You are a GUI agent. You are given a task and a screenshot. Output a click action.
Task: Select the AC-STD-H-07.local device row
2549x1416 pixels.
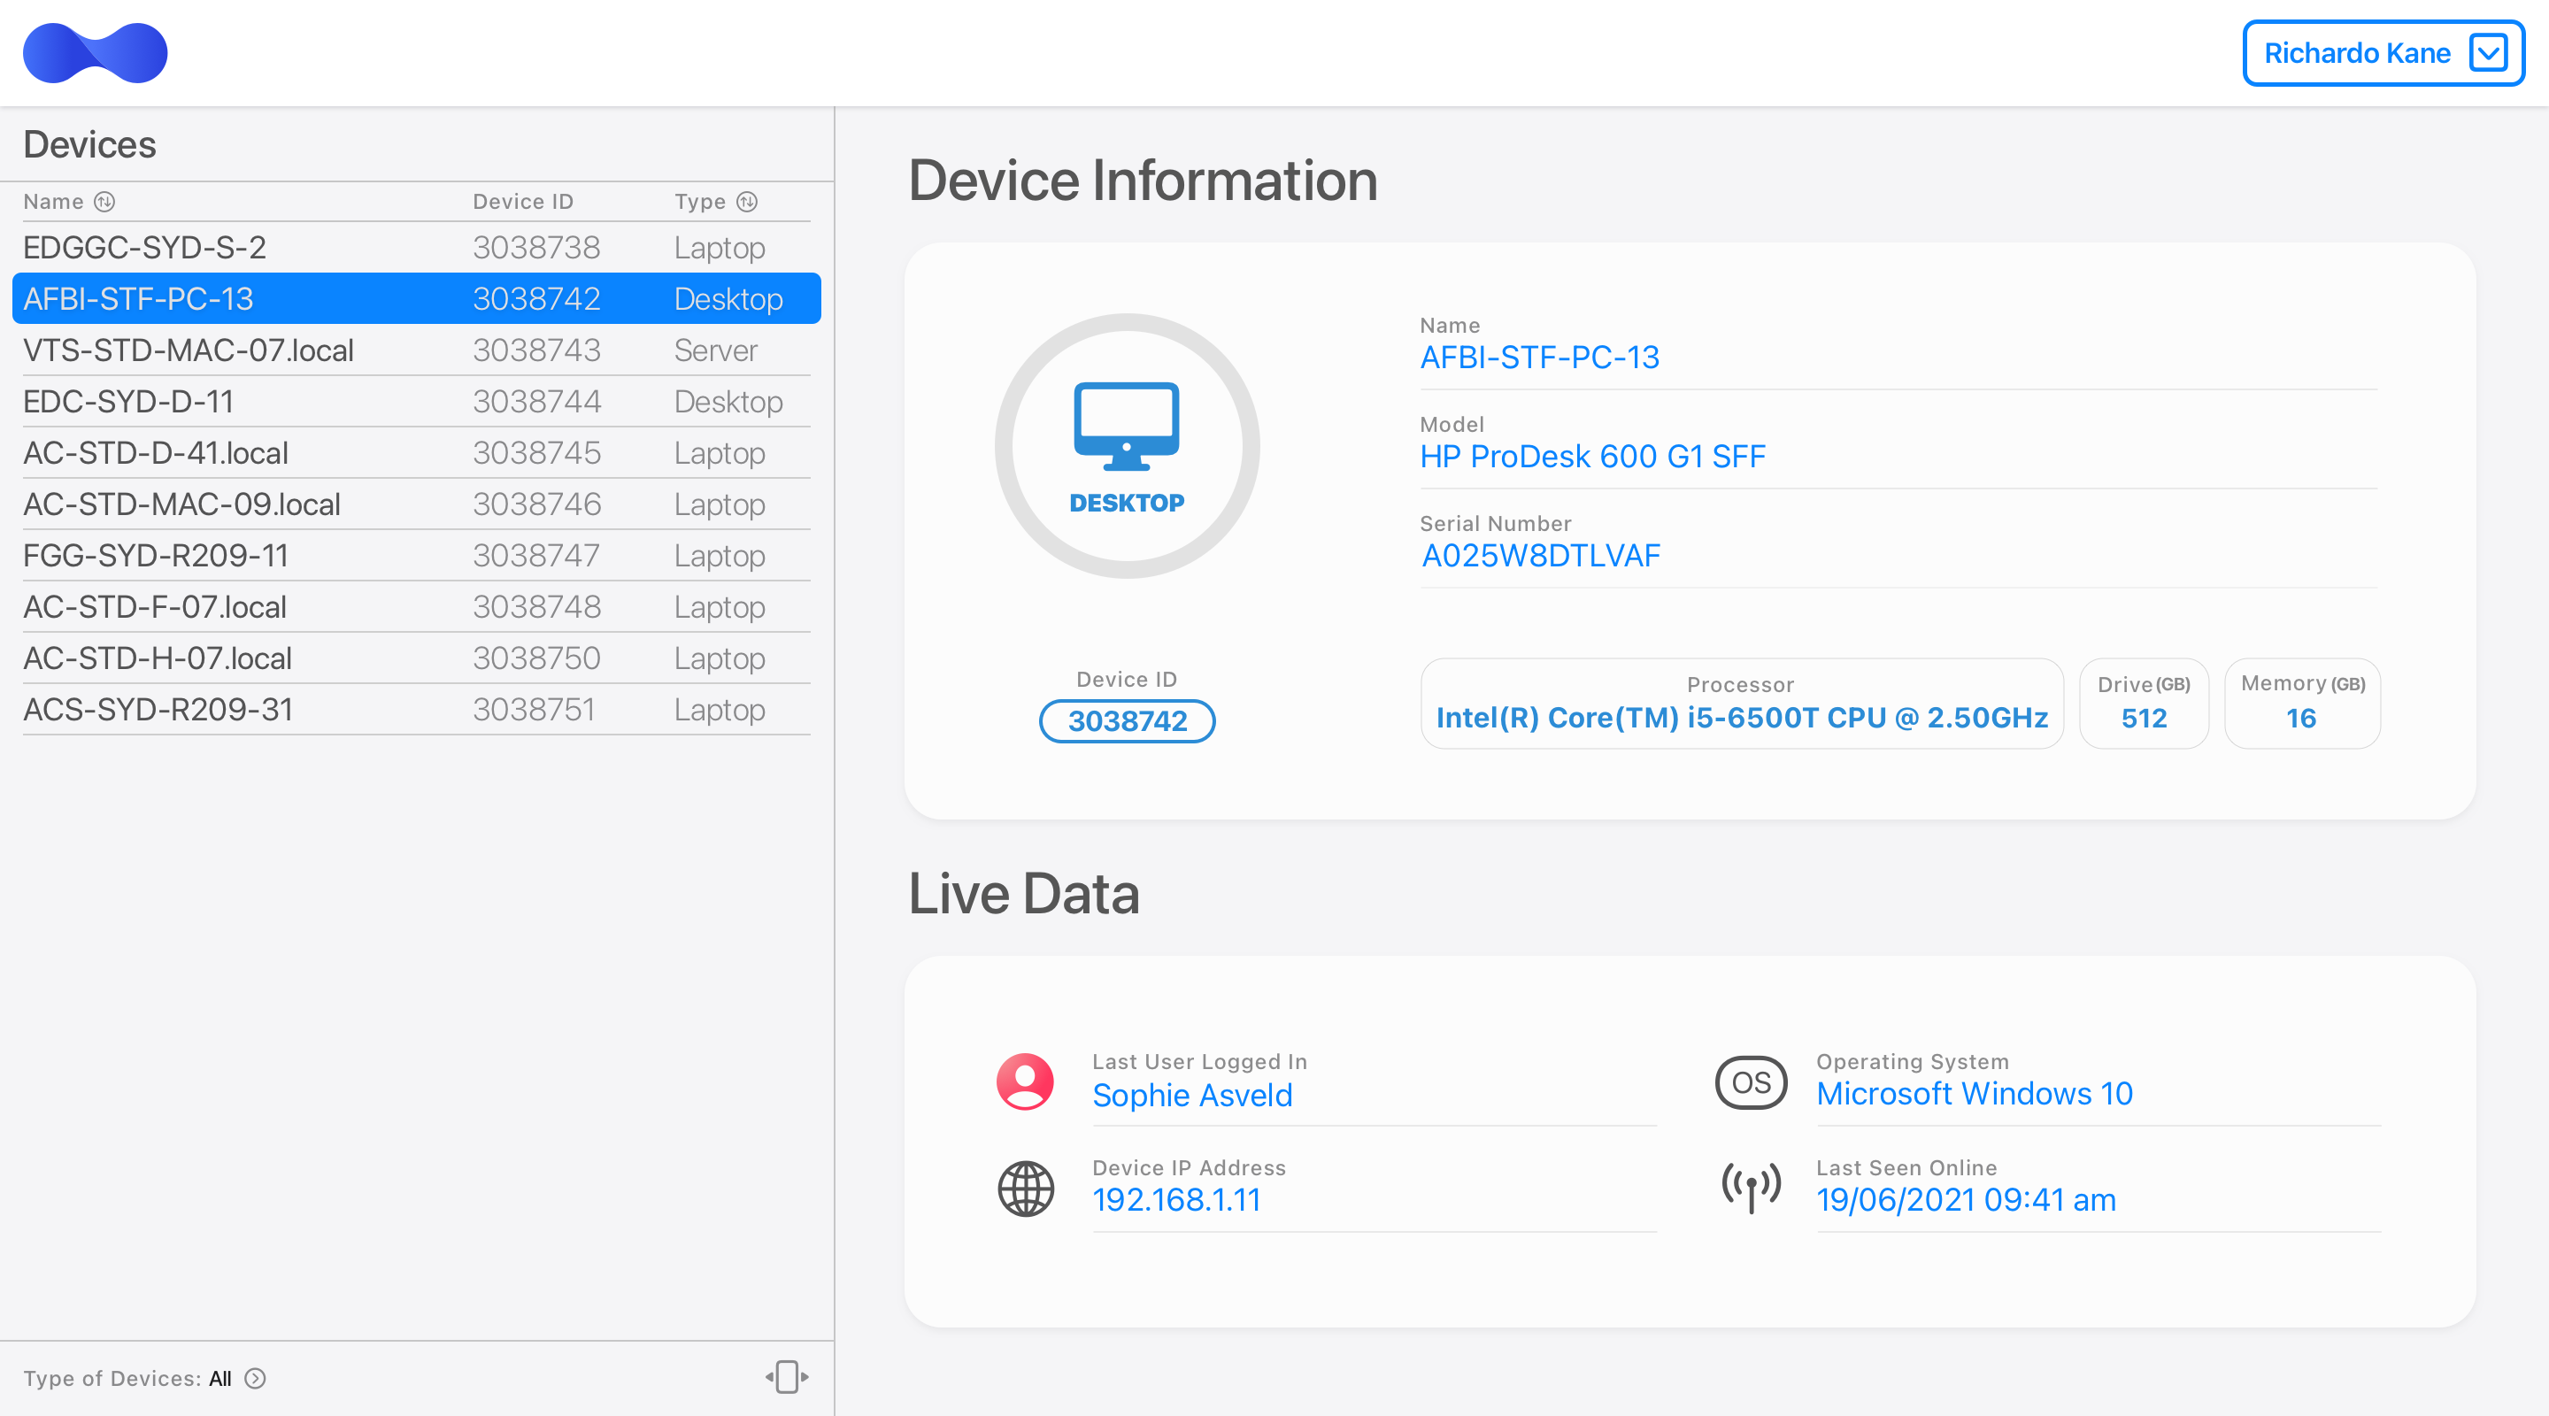click(x=417, y=659)
